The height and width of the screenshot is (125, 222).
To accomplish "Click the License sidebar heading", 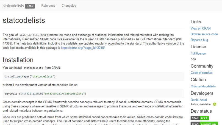I will (198, 47).
